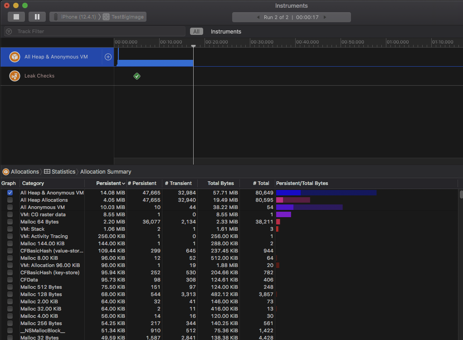Enable graph for Malloc 8.00 KiB

pyautogui.click(x=10, y=258)
